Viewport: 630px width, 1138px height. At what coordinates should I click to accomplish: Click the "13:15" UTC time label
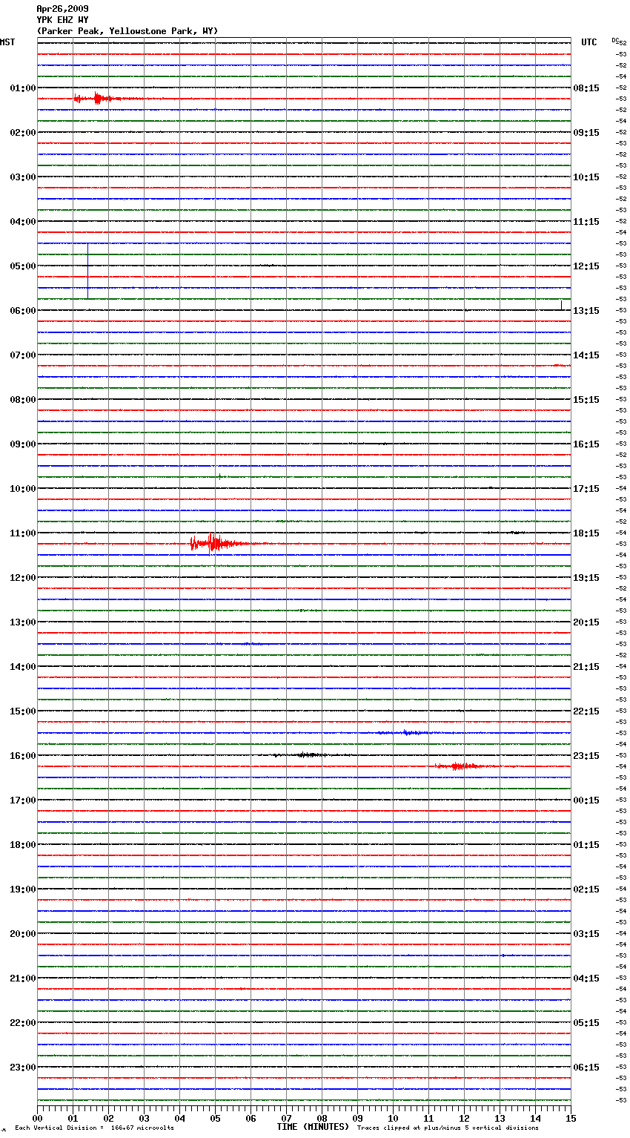[586, 311]
